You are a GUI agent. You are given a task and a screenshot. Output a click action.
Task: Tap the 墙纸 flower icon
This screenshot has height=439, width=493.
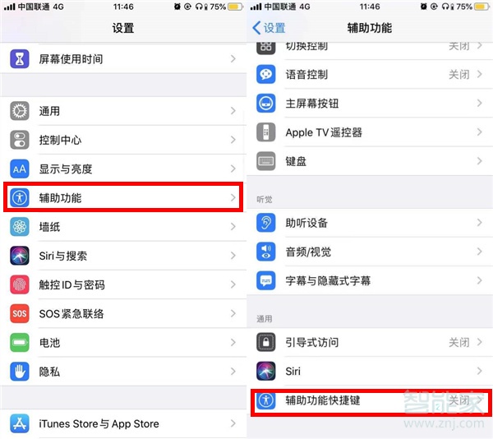click(20, 227)
